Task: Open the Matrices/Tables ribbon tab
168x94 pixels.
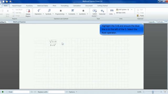Action: click(x=43, y=6)
